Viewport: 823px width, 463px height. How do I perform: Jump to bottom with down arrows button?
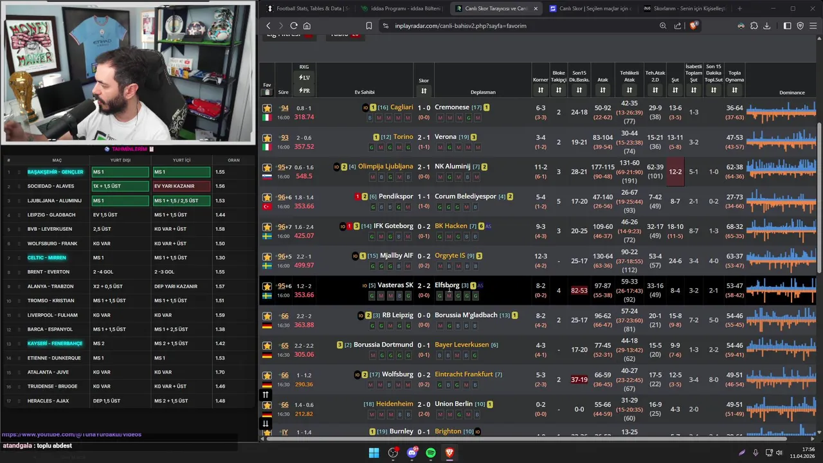coord(266,423)
